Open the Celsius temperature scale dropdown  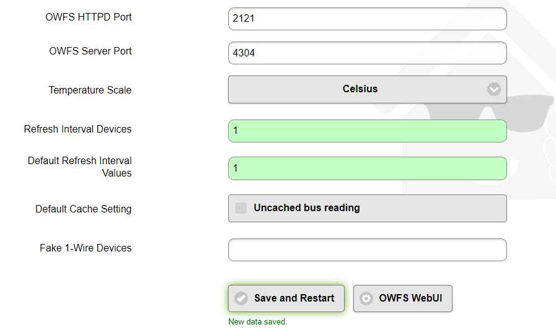[x=360, y=89]
